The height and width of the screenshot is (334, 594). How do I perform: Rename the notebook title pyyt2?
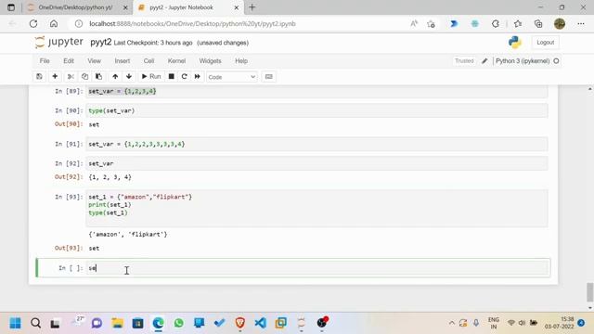coord(101,42)
